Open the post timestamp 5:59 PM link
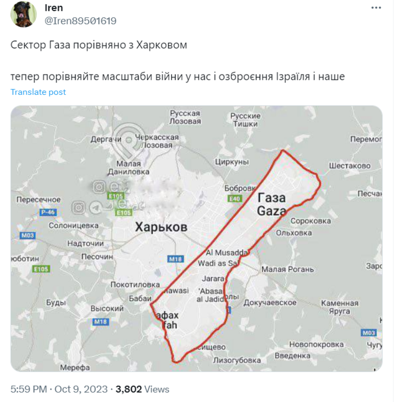This screenshot has width=402, height=402. click(28, 389)
